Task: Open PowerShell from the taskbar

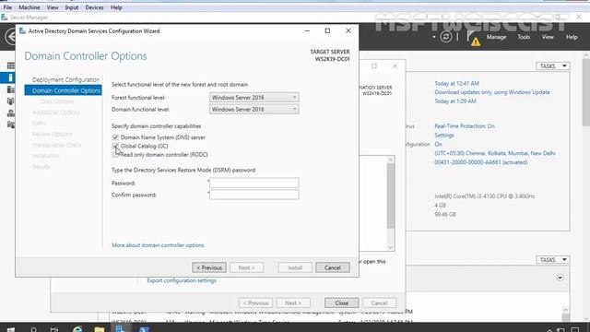Action: [x=144, y=329]
